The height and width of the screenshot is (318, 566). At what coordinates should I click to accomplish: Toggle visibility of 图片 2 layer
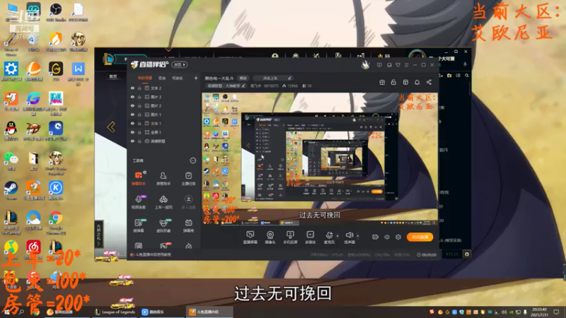coord(132,105)
